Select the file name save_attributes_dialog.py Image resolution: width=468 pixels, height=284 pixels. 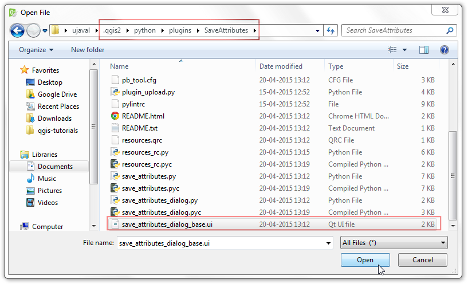tap(160, 200)
